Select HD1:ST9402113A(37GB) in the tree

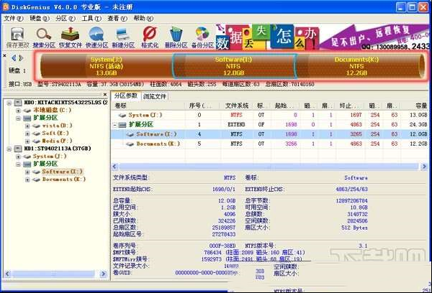[58, 149]
